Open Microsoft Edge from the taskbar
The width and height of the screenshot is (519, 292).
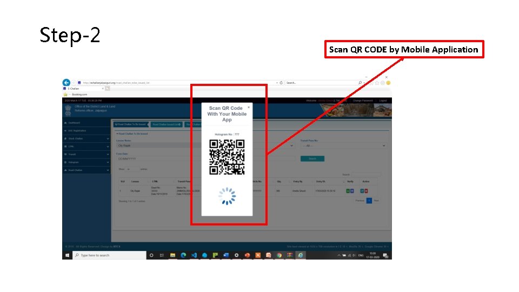(183, 255)
